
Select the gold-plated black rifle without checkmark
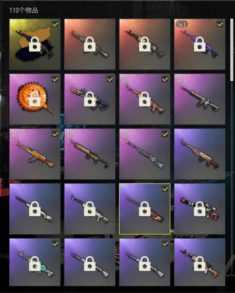click(90, 154)
